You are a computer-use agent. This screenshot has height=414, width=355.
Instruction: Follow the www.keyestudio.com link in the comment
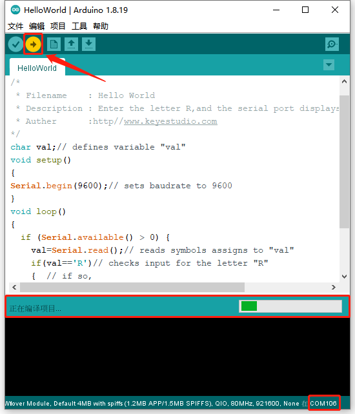click(x=170, y=121)
